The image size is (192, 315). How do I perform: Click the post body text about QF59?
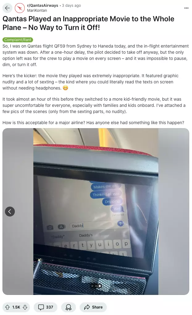pos(96,55)
